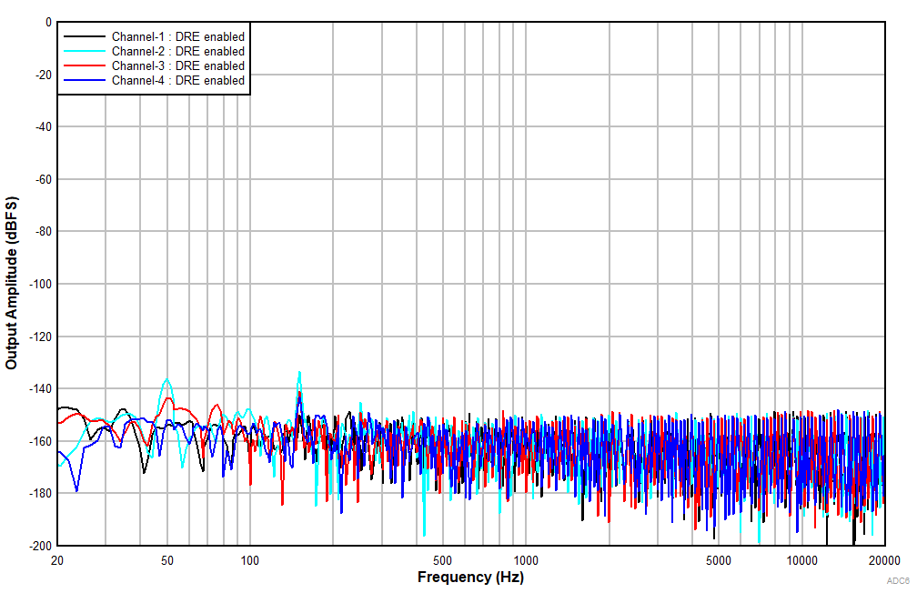Select the Channel-1 black legend line sample
The height and width of the screenshot is (593, 917).
point(86,37)
